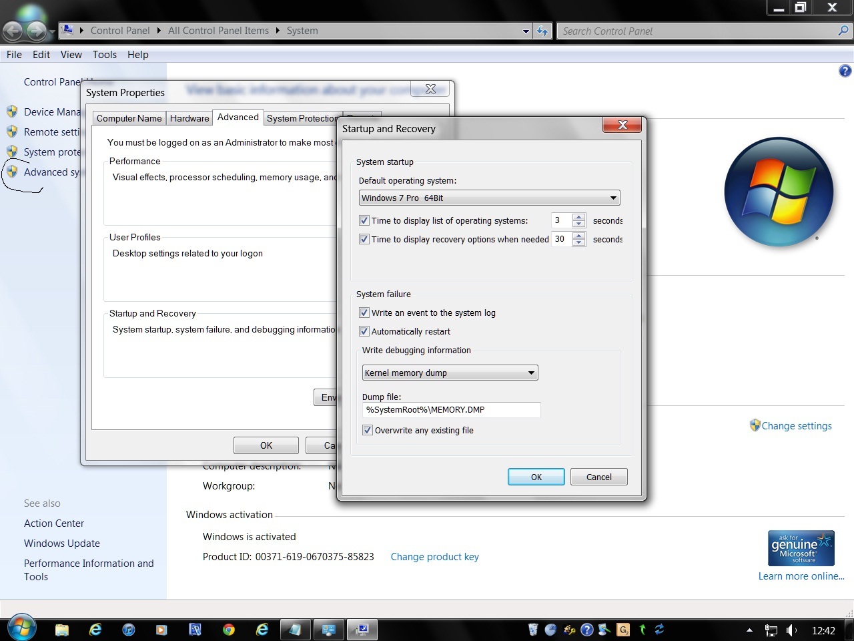Cancel the Startup and Recovery dialog

(599, 477)
